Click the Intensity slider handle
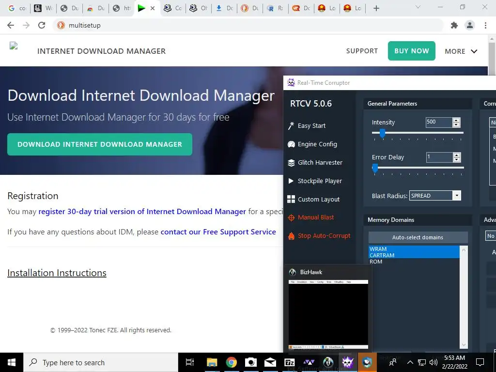The image size is (496, 372). coord(382,133)
